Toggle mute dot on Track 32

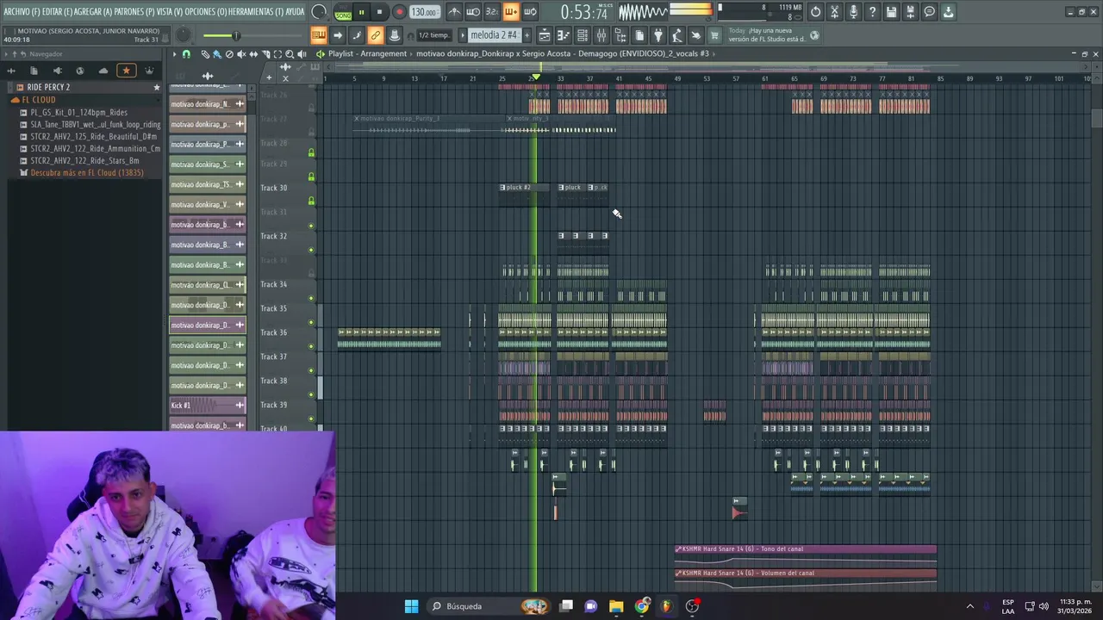click(311, 250)
